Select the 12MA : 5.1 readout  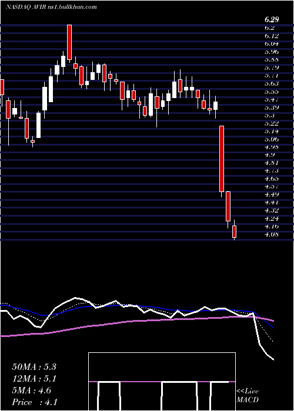coord(34,379)
